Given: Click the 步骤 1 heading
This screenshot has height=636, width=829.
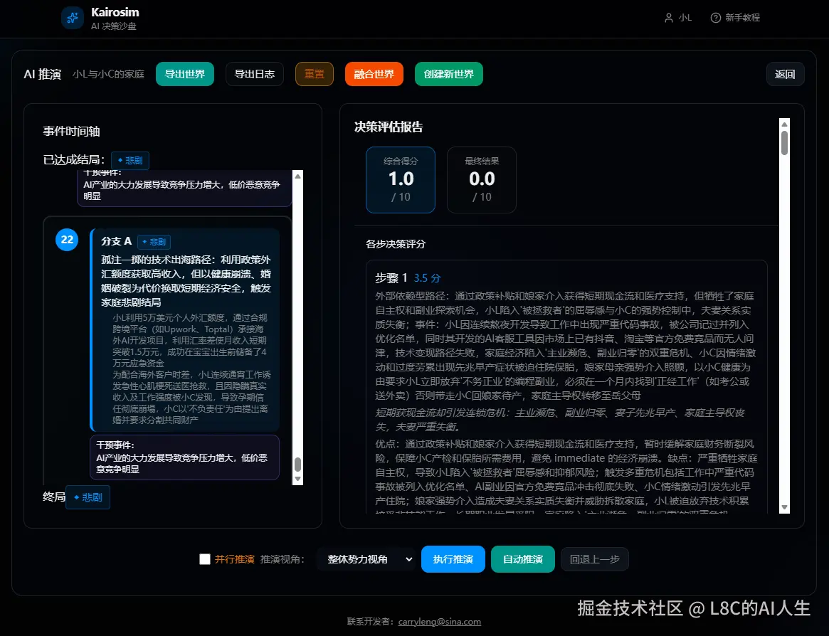Looking at the screenshot, I should click(391, 278).
